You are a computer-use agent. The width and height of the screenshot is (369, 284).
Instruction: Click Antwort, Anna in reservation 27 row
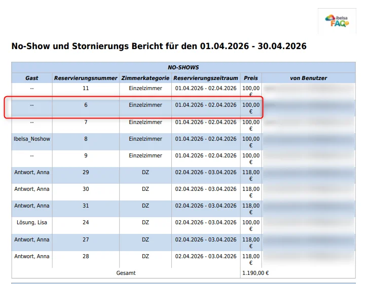click(32, 239)
